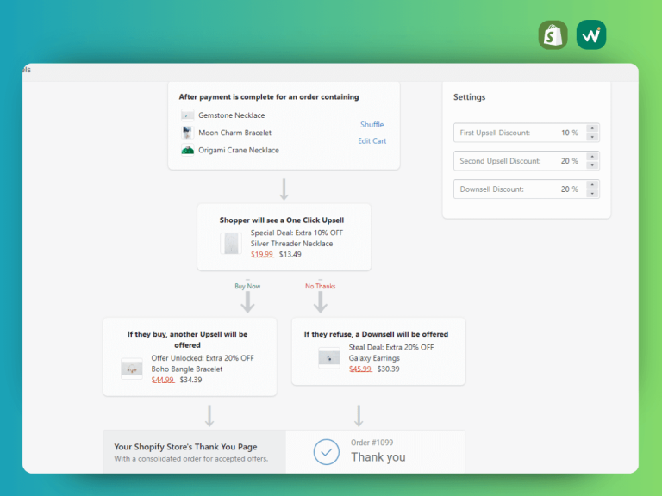Viewport: 662px width, 496px height.
Task: Select the Origami Crane Necklace text
Action: coord(239,150)
